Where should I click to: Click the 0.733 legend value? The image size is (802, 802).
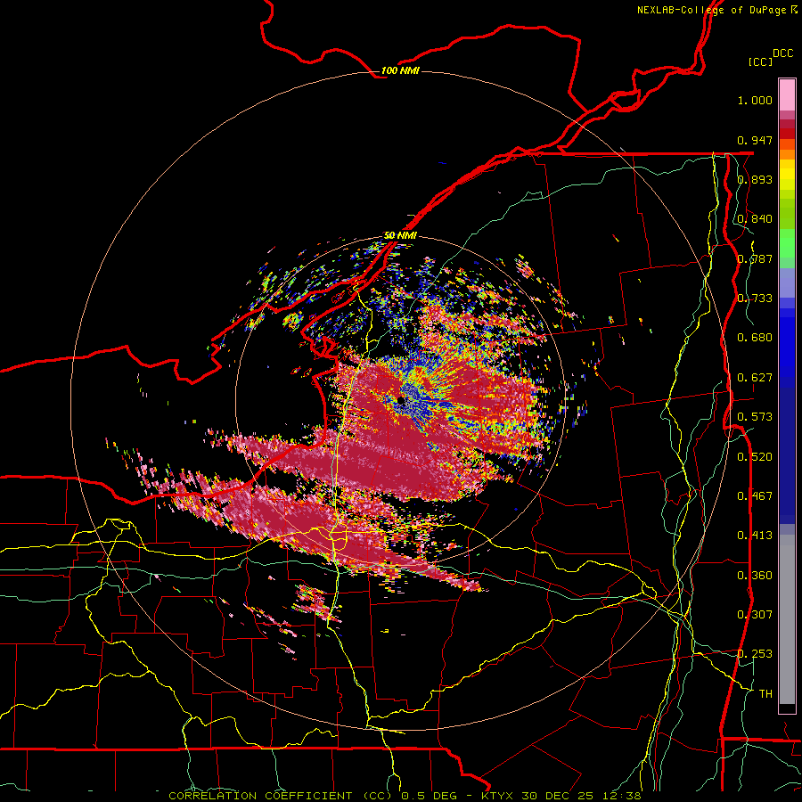tap(755, 299)
